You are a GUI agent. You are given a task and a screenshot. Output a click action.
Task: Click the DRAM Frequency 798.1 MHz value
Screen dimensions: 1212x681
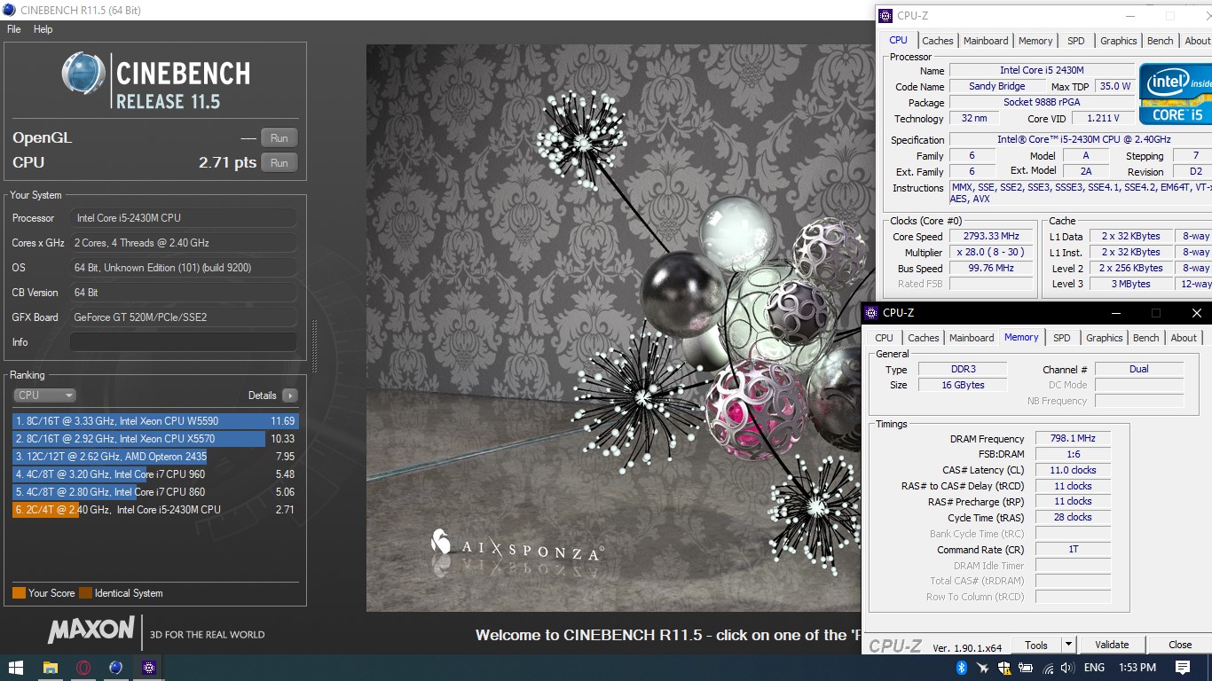pyautogui.click(x=1072, y=439)
